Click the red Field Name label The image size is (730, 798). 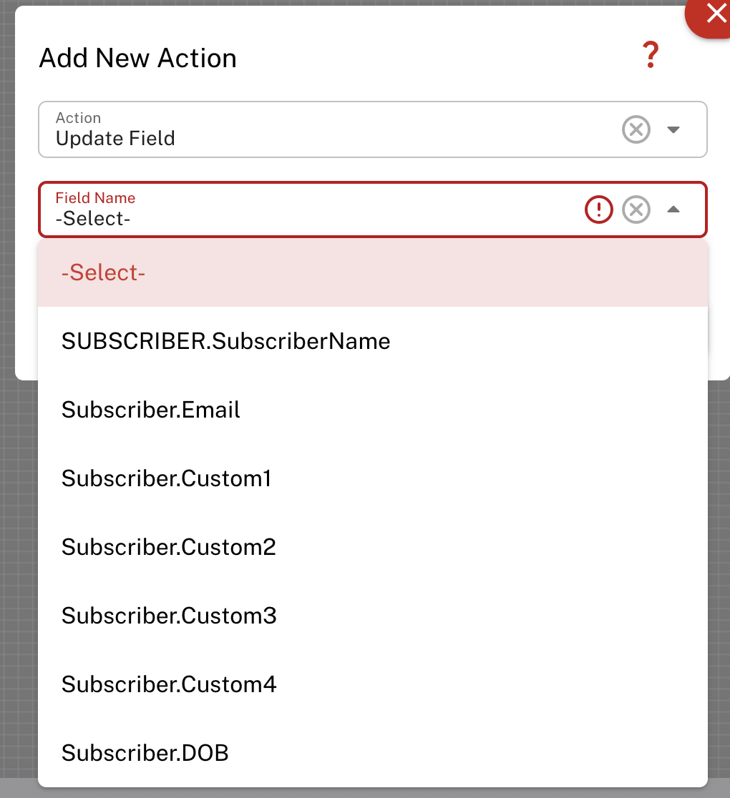pos(95,198)
